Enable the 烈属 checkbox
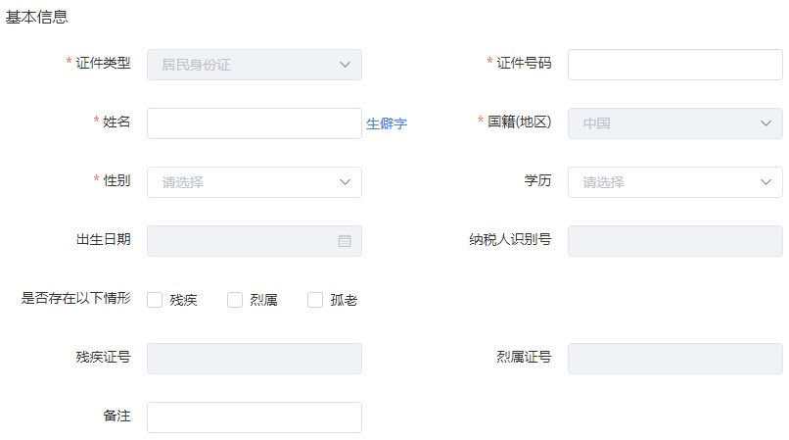 (235, 300)
